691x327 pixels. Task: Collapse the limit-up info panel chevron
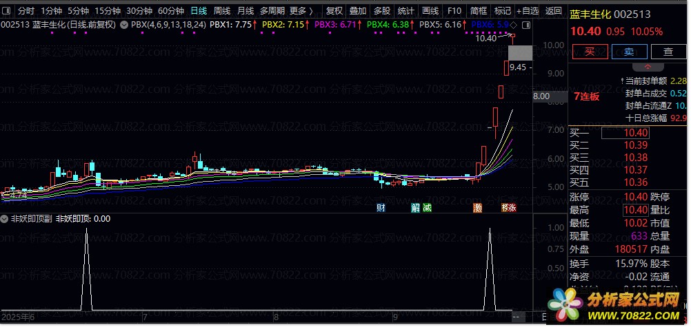pyautogui.click(x=648, y=67)
